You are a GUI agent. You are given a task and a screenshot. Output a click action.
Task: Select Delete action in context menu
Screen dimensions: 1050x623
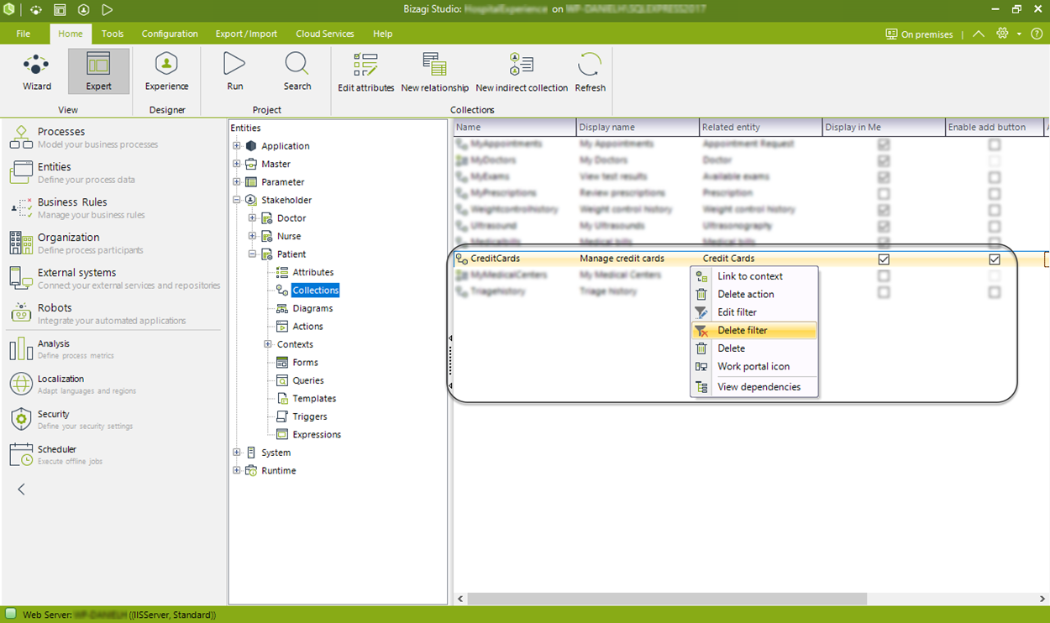(x=754, y=294)
